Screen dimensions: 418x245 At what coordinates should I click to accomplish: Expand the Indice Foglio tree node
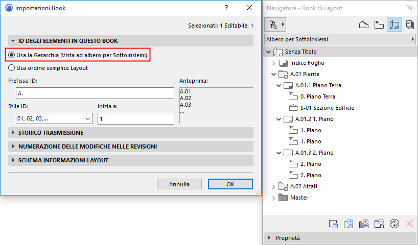273,63
